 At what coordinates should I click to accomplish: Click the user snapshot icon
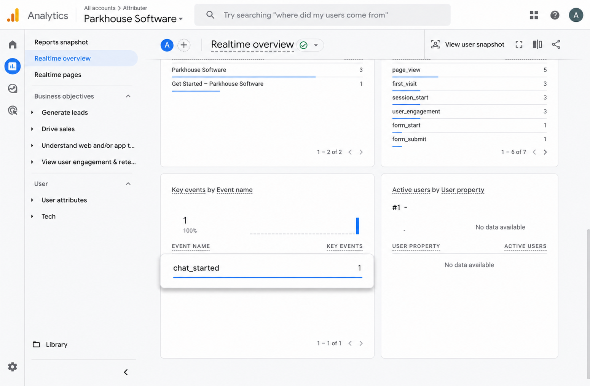click(435, 45)
